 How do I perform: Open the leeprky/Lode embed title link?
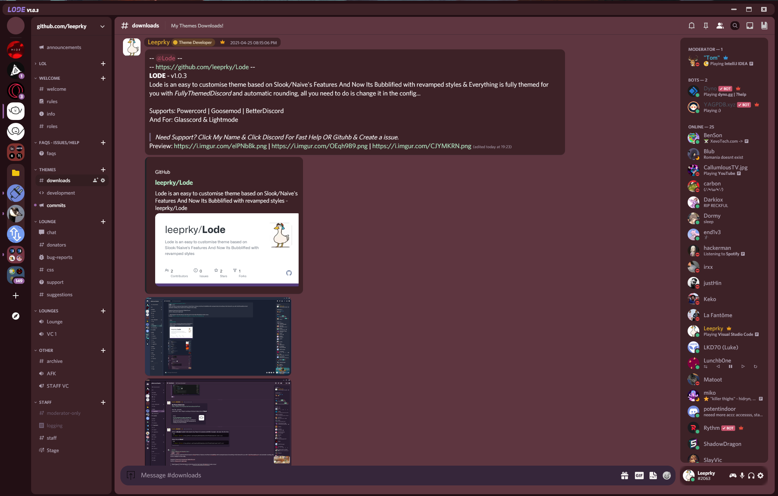tap(174, 183)
